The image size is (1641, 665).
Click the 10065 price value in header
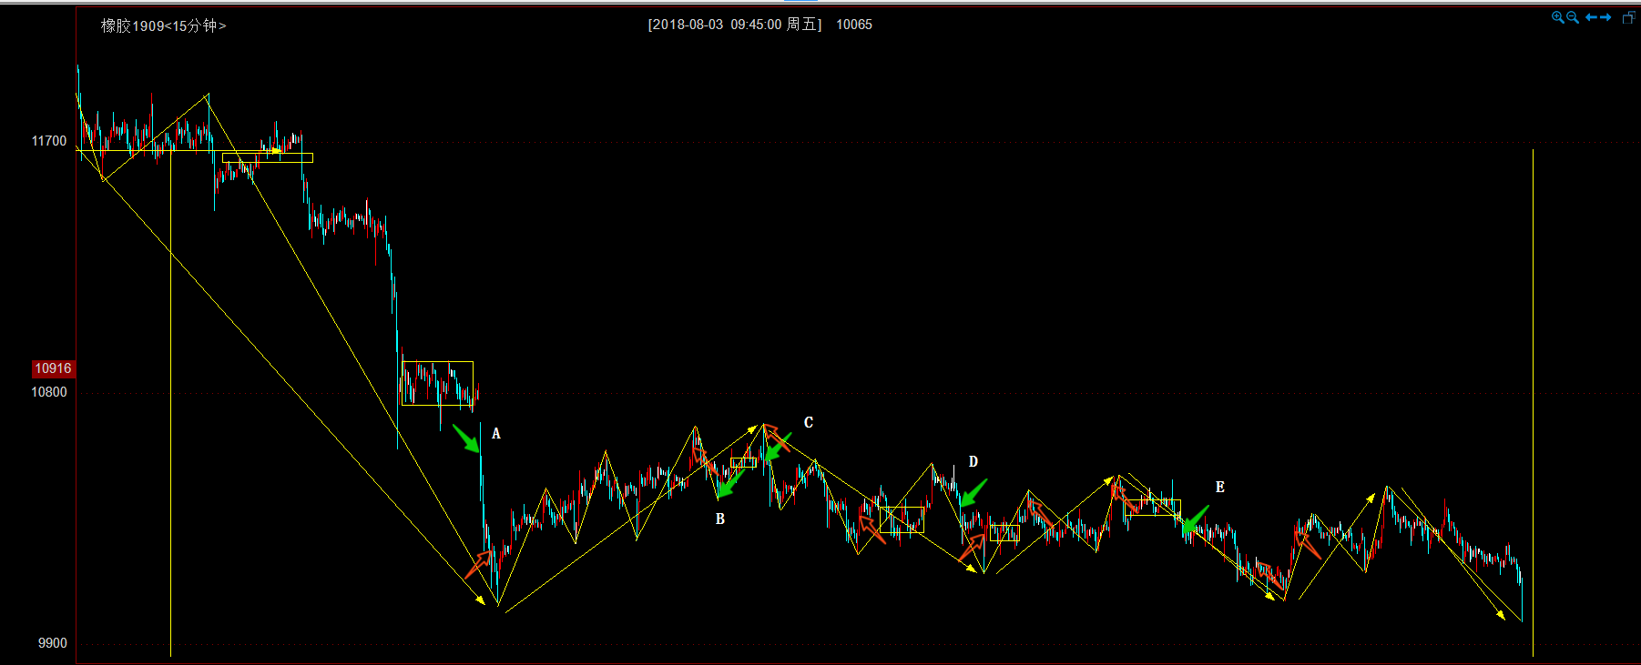coord(854,25)
